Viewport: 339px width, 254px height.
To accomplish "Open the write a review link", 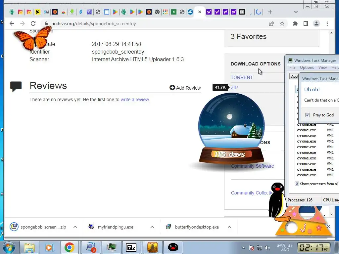I will (x=135, y=100).
